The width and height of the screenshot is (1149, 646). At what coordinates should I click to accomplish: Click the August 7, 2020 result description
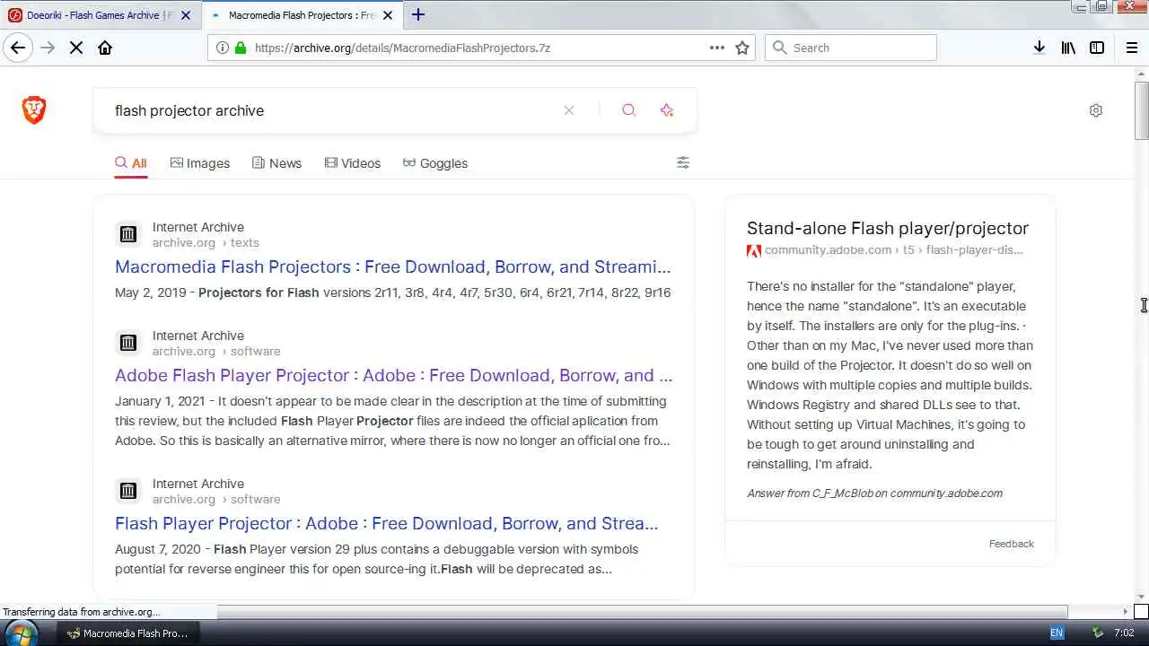coord(377,559)
